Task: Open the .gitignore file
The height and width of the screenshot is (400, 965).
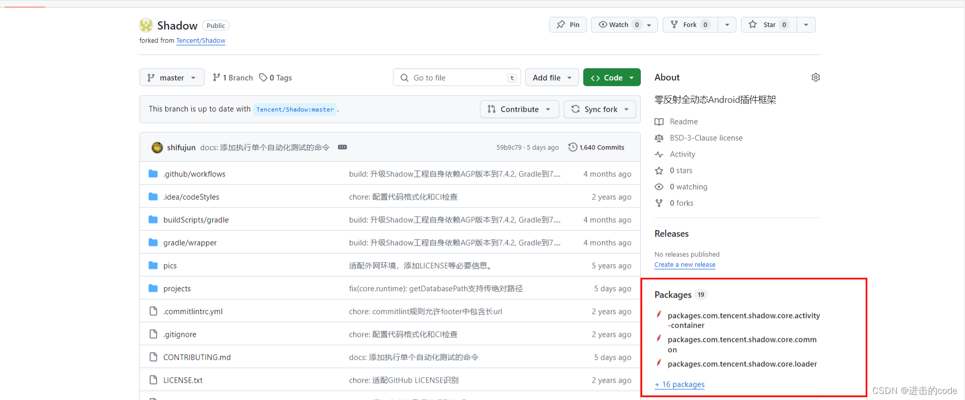Action: click(x=180, y=334)
